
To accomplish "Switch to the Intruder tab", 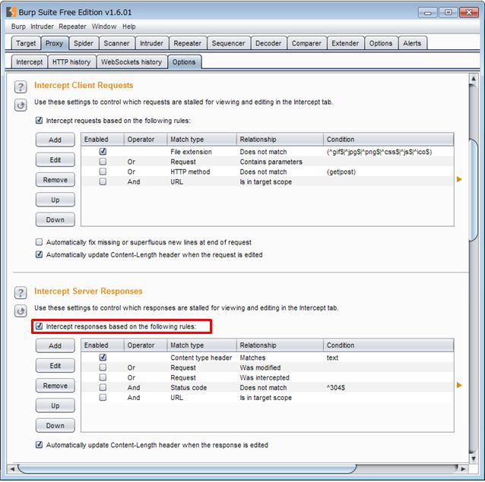I will [151, 43].
